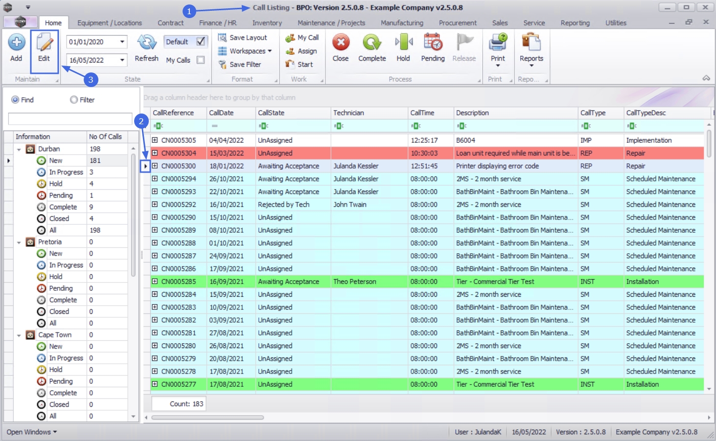Select call row CN0005277
The width and height of the screenshot is (716, 441).
427,384
